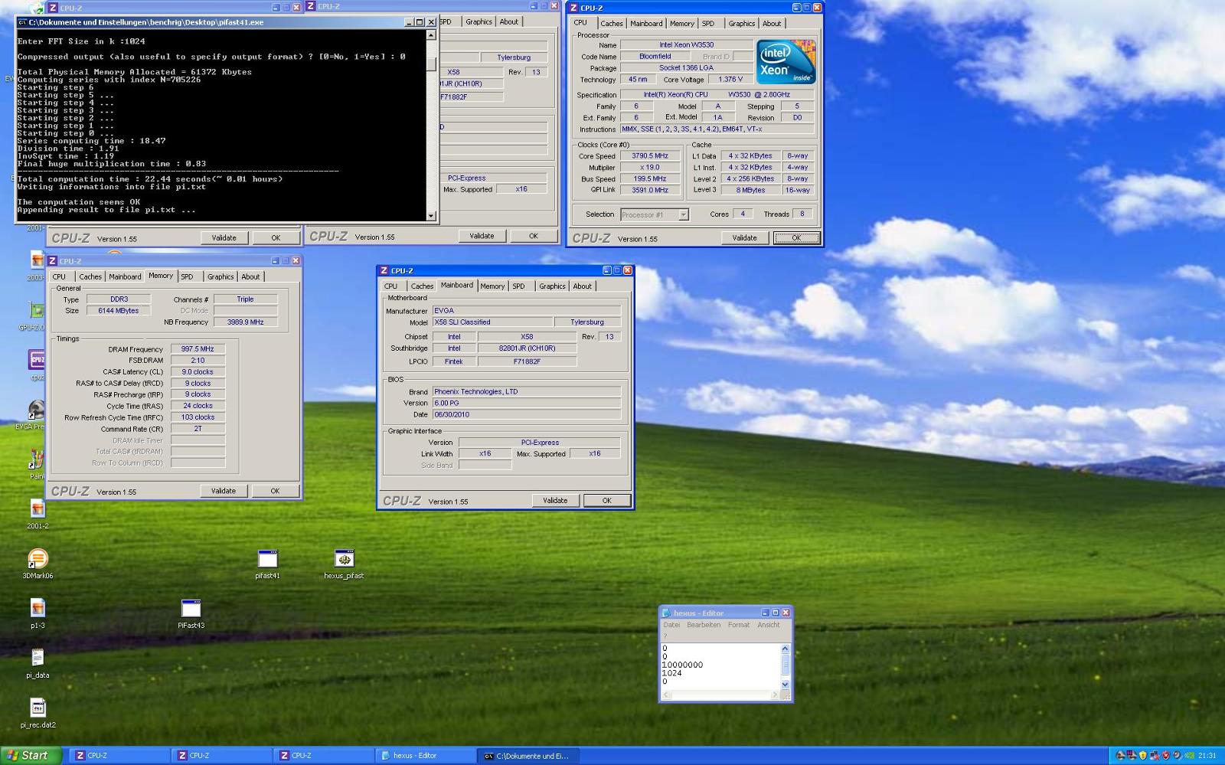Click the taskbar clock showing 21:31
Viewport: 1225px width, 765px height.
click(x=1207, y=755)
